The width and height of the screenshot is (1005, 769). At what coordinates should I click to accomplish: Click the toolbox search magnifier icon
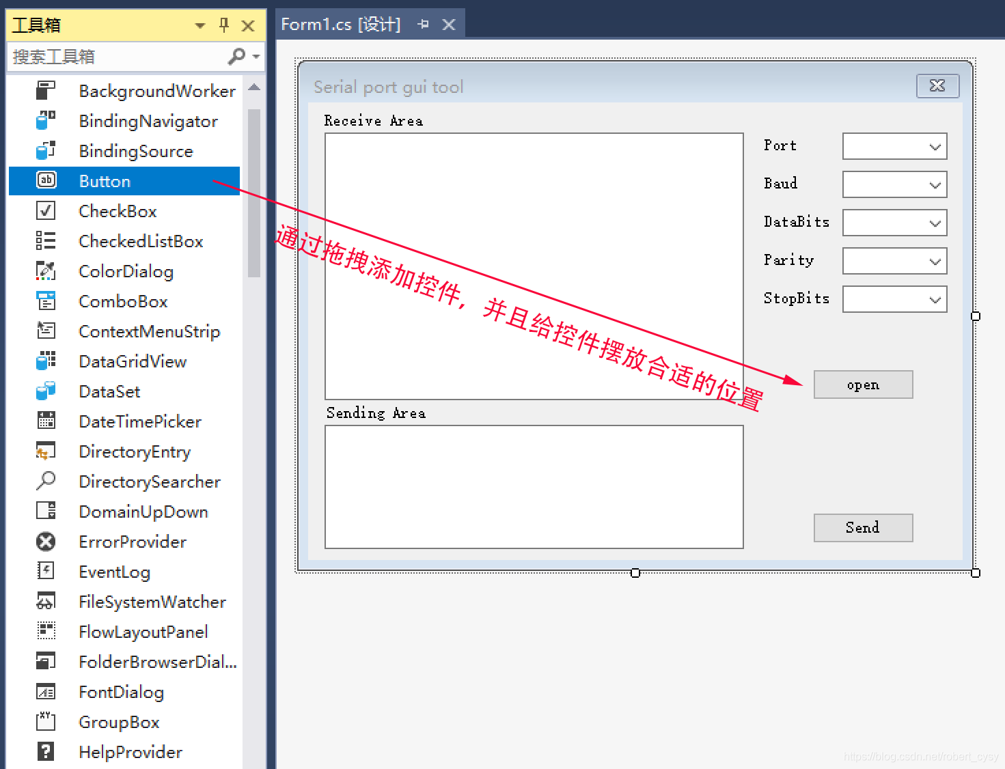point(236,56)
